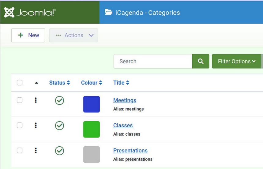263x169 pixels.
Task: Create a new category with New button
Action: click(x=28, y=35)
